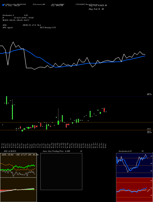Click the 'CL: 105.30' closing price text

pyautogui.click(x=57, y=6)
